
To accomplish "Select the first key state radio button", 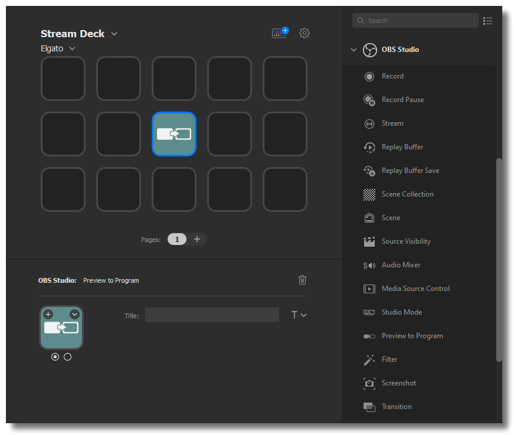I will tap(55, 357).
